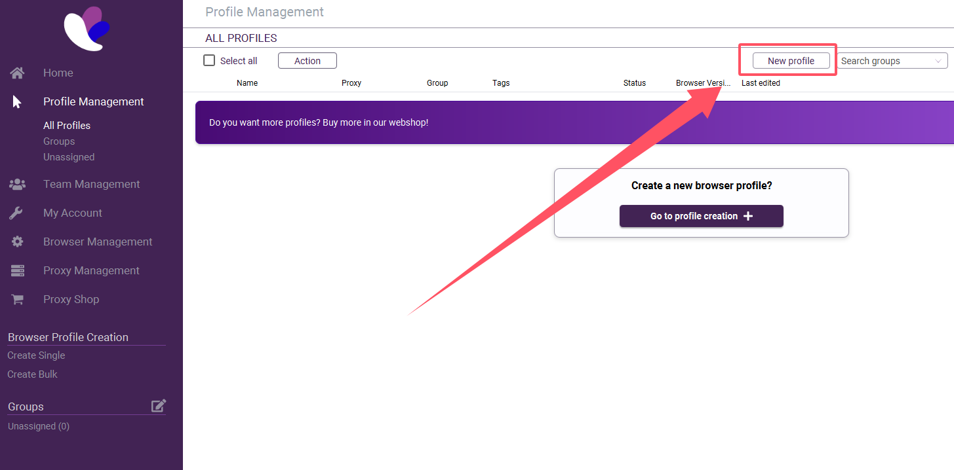Click the Create Single link

36,355
